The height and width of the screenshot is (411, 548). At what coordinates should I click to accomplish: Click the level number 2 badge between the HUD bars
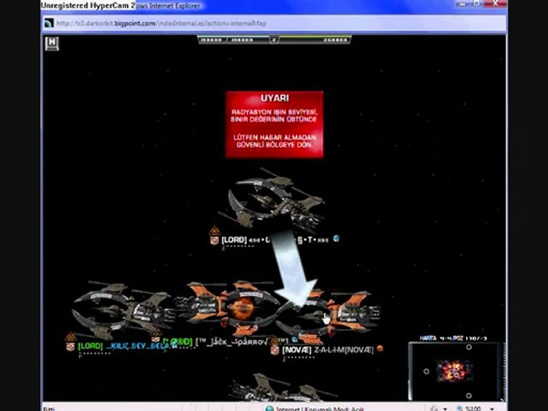point(274,40)
